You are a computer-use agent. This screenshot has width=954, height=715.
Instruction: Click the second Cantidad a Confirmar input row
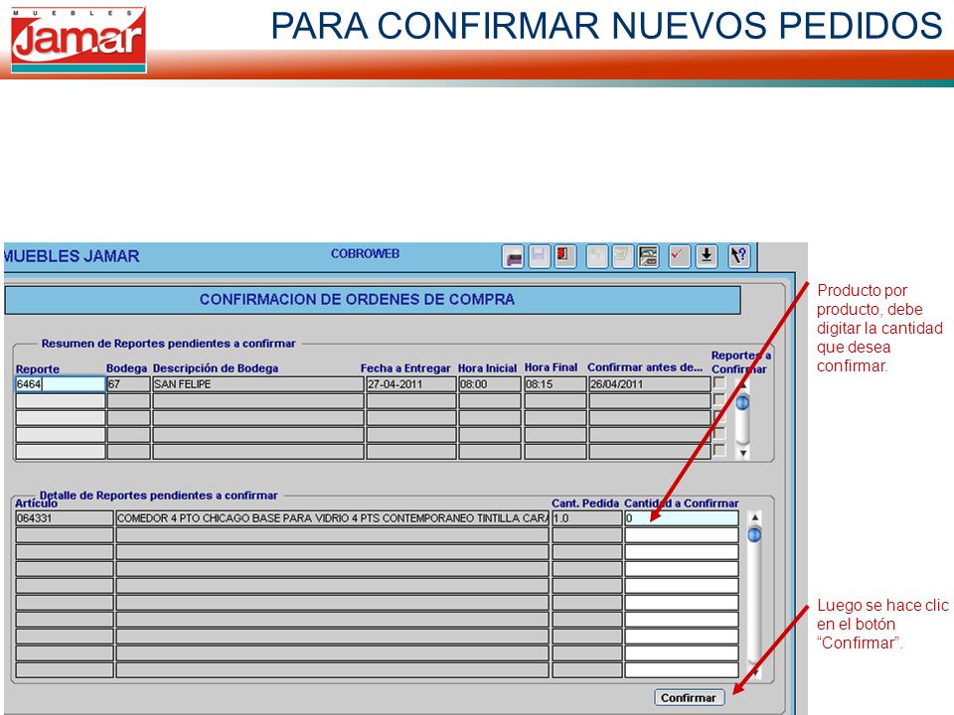(x=682, y=535)
